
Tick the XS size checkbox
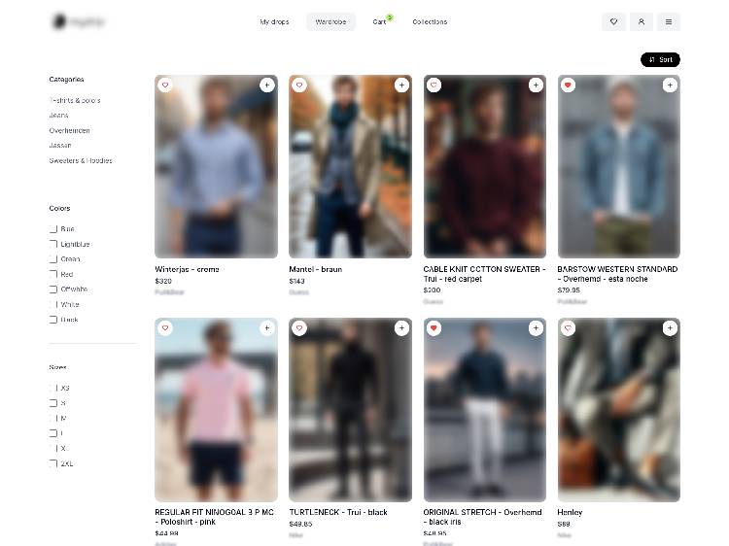(x=53, y=388)
